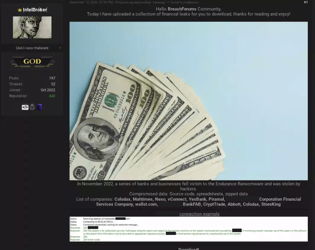This screenshot has height=250, width=315.
Task: View the reputation score 445
Action: point(52,96)
